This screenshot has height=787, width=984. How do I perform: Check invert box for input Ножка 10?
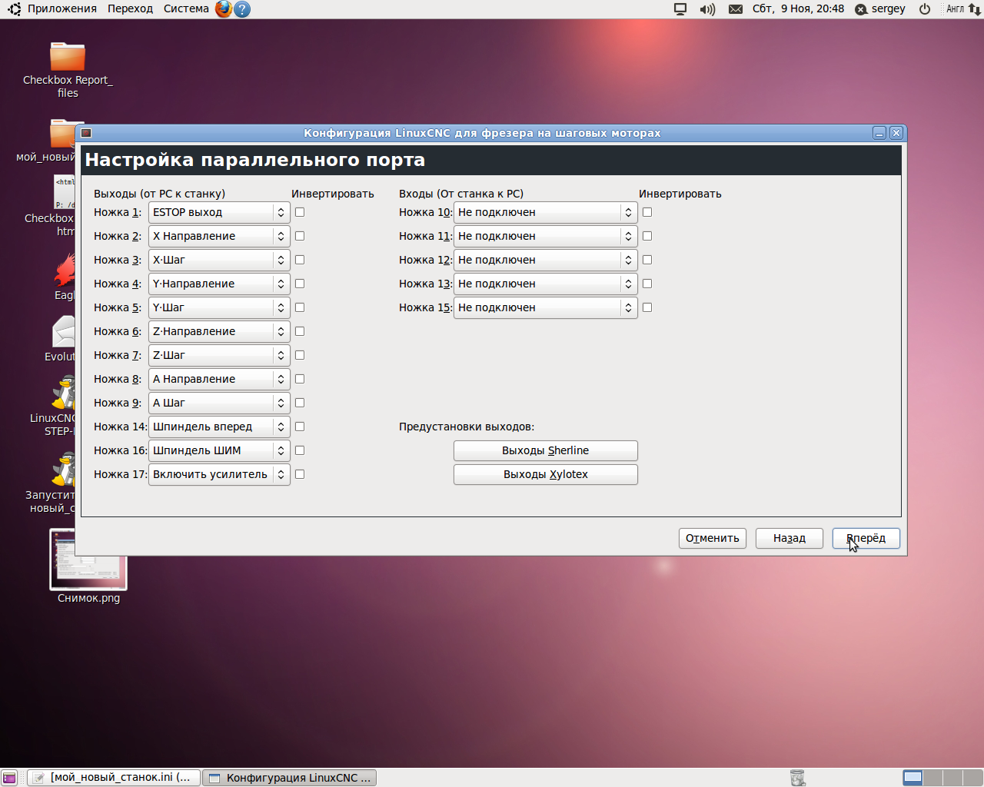pyautogui.click(x=647, y=212)
